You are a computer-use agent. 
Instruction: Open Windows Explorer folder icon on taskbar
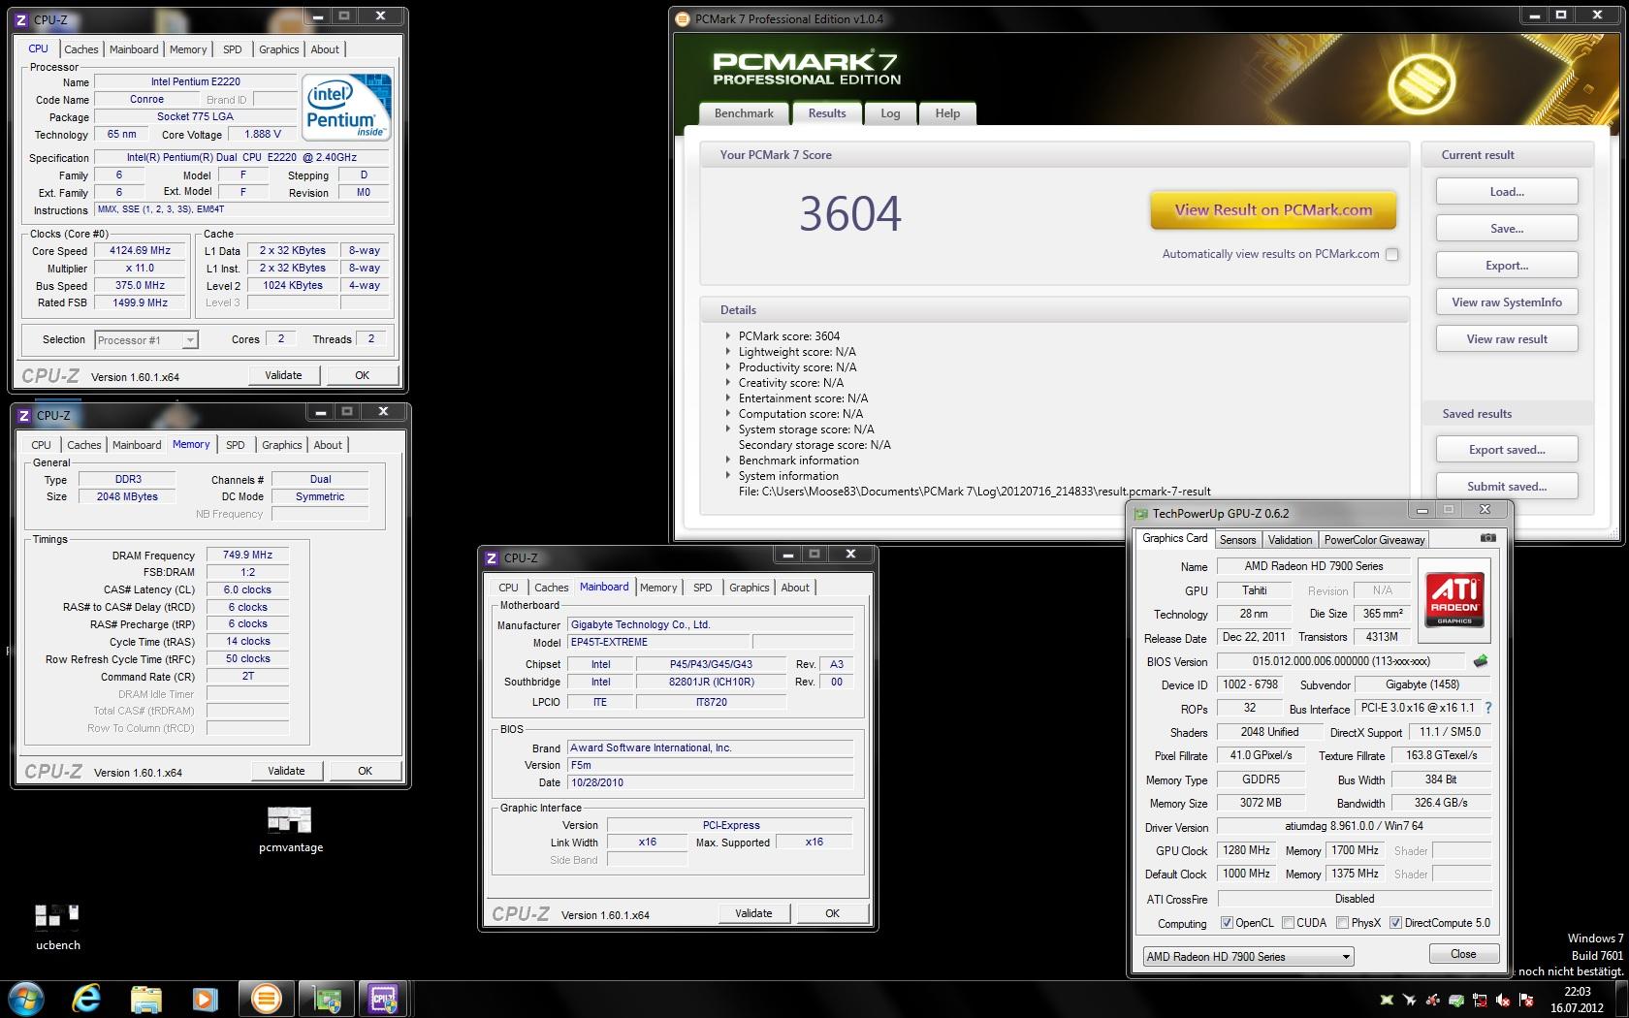click(x=145, y=998)
